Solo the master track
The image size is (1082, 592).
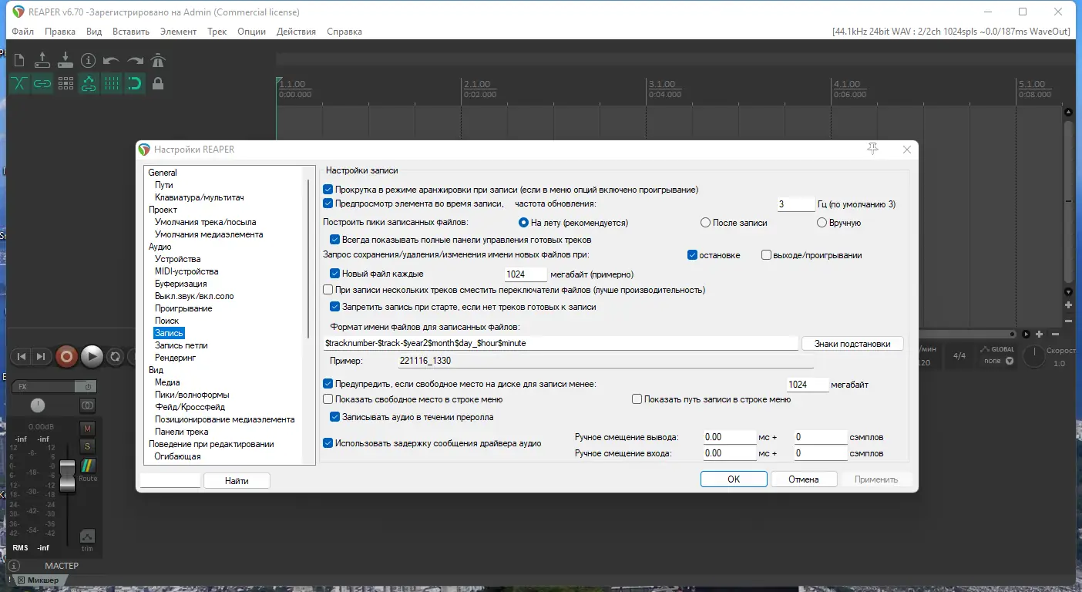pos(87,446)
